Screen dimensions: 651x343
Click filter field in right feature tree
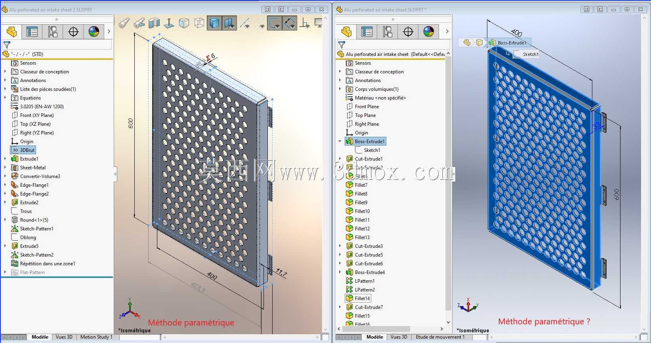393,45
